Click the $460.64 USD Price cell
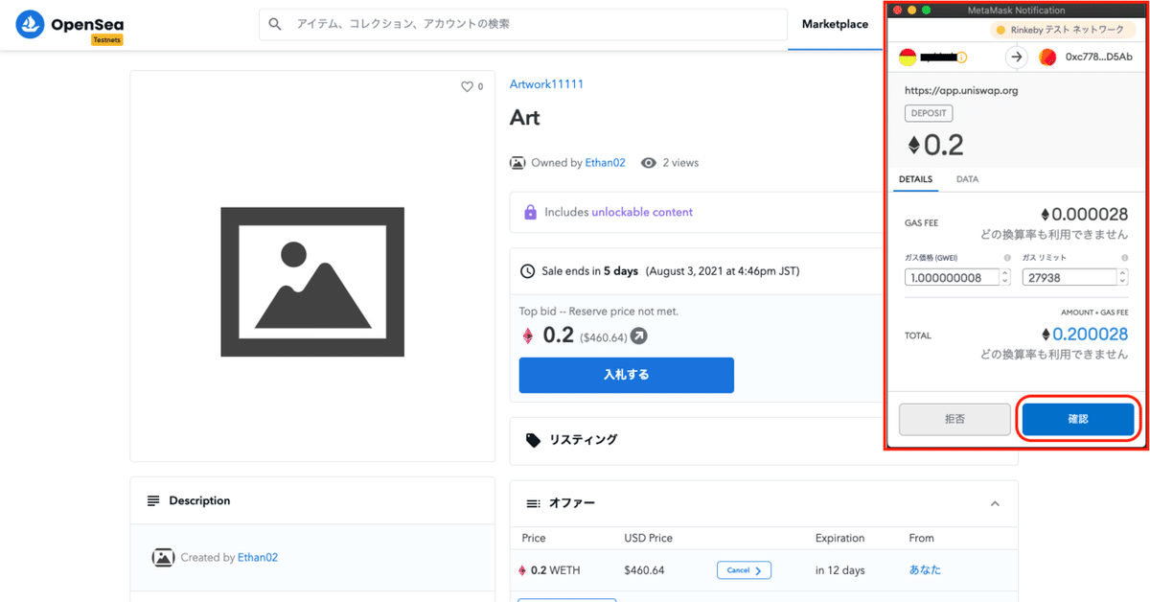The width and height of the screenshot is (1150, 602). [x=644, y=570]
